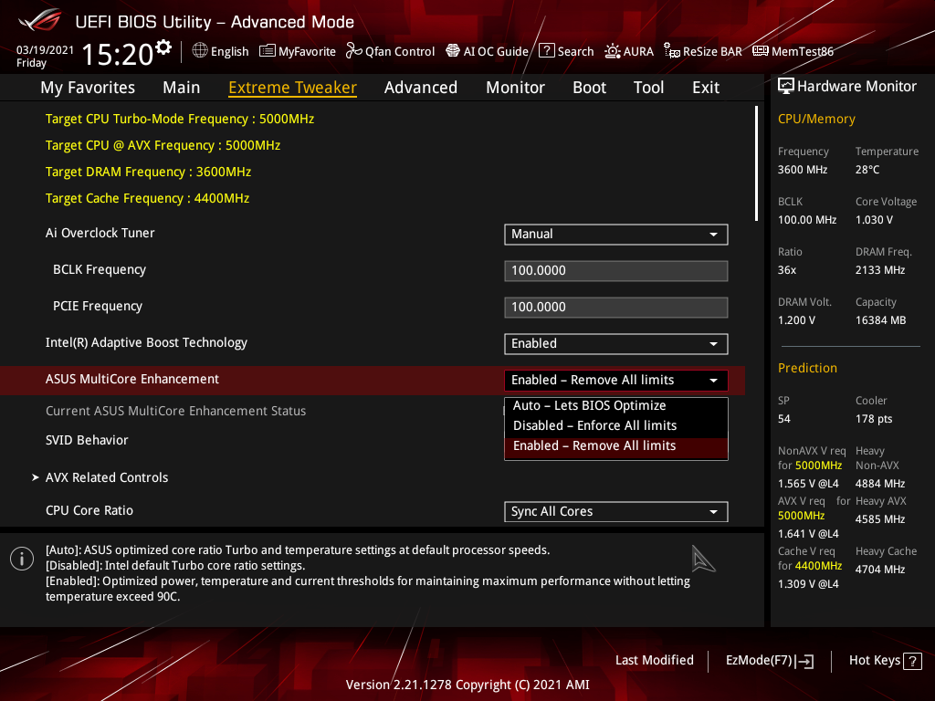Image resolution: width=935 pixels, height=701 pixels.
Task: Click the settings list scrollbar
Action: [756, 164]
